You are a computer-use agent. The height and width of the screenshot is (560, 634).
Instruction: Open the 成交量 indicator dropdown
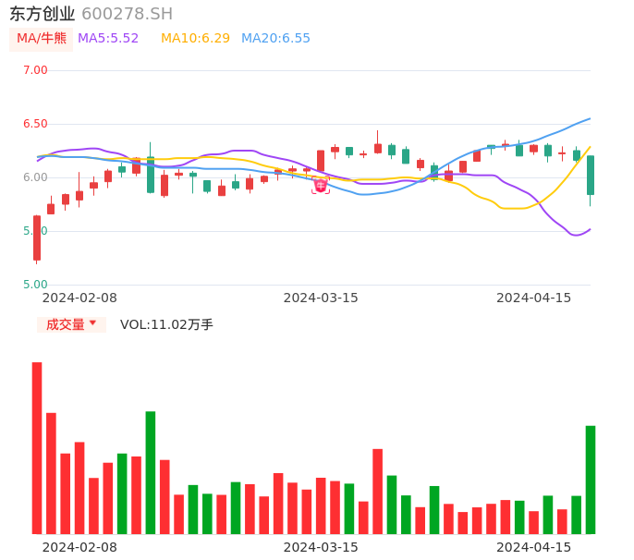pos(71,324)
